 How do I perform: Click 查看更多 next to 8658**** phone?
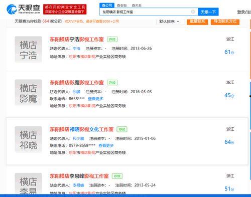pos(95,99)
